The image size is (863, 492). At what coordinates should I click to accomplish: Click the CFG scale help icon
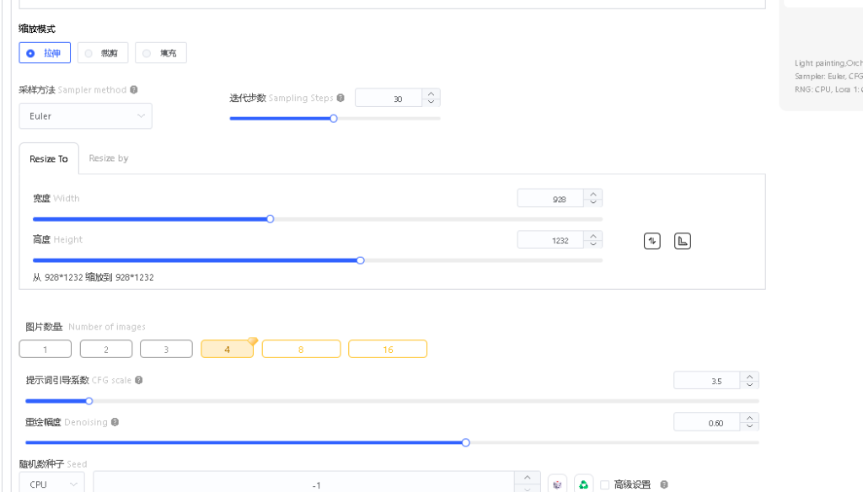click(x=139, y=380)
